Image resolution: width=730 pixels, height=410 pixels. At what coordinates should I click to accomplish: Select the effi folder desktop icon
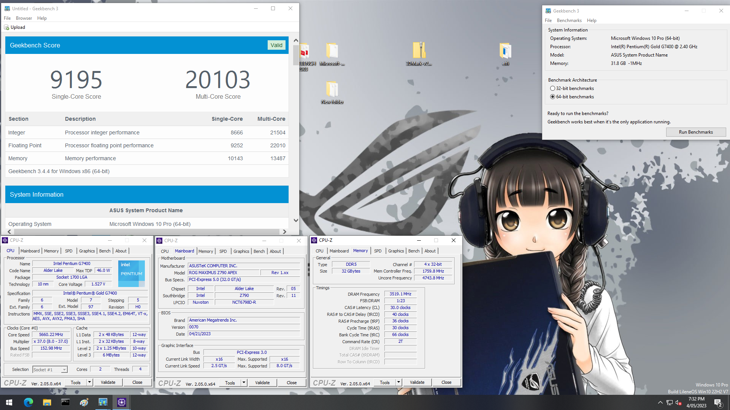[505, 54]
